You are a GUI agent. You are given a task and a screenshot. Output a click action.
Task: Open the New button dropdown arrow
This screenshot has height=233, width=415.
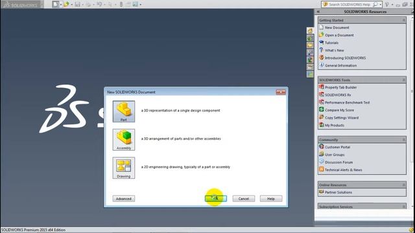tap(60, 5)
